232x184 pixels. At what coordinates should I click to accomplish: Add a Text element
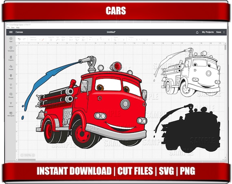(11, 86)
